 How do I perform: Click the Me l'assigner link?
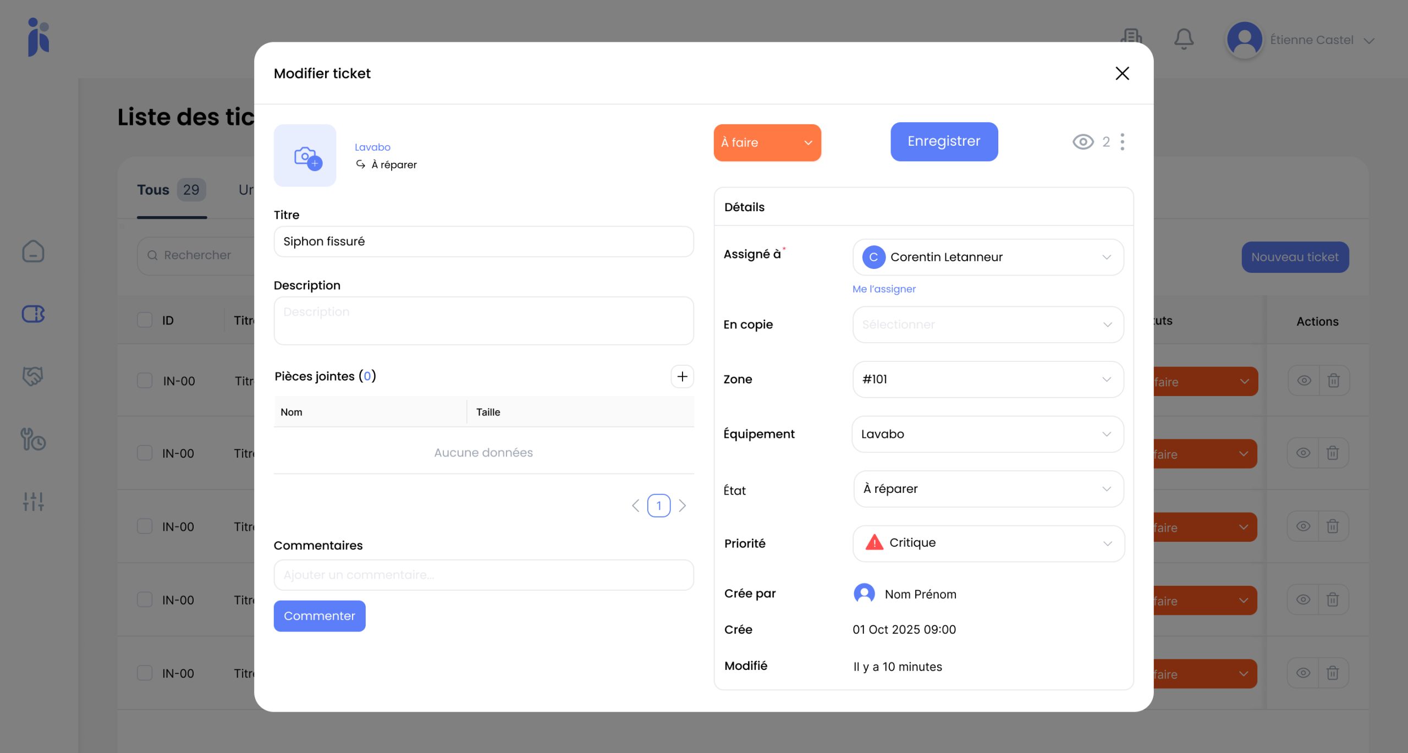pyautogui.click(x=884, y=289)
